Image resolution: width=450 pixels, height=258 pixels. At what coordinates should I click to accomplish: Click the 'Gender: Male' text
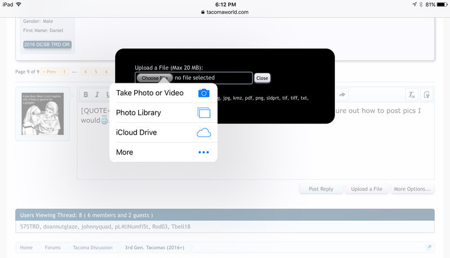38,21
